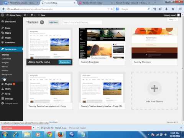Click Customize button on active Twenty Twelve theme

pyautogui.click(x=65, y=62)
